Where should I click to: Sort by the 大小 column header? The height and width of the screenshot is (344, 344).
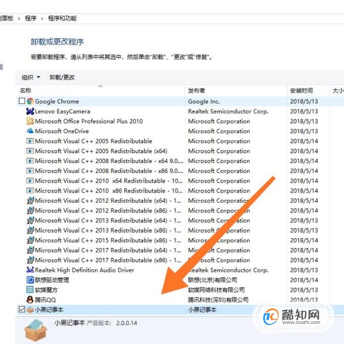pos(337,90)
